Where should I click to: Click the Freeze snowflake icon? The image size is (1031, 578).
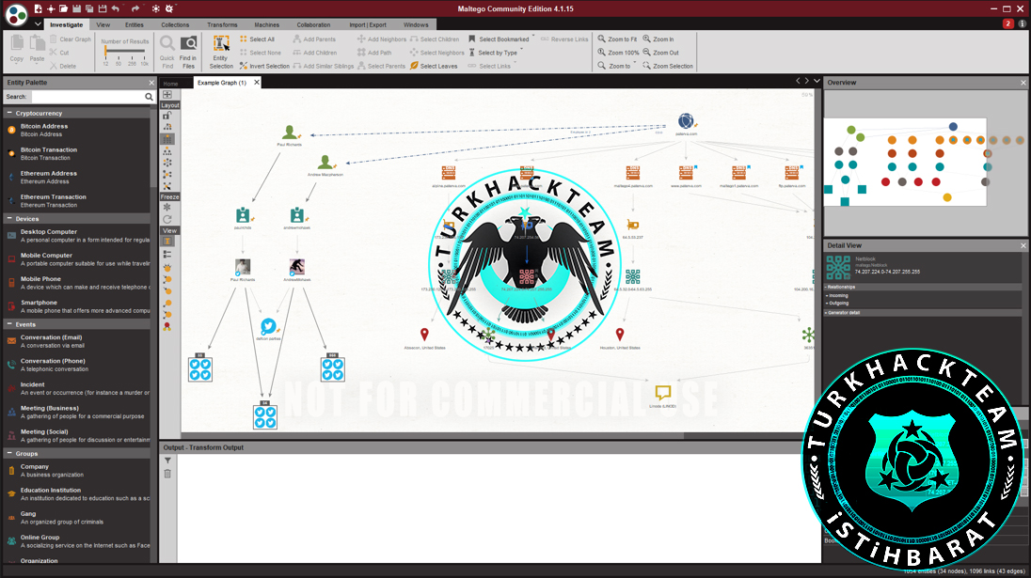point(167,208)
